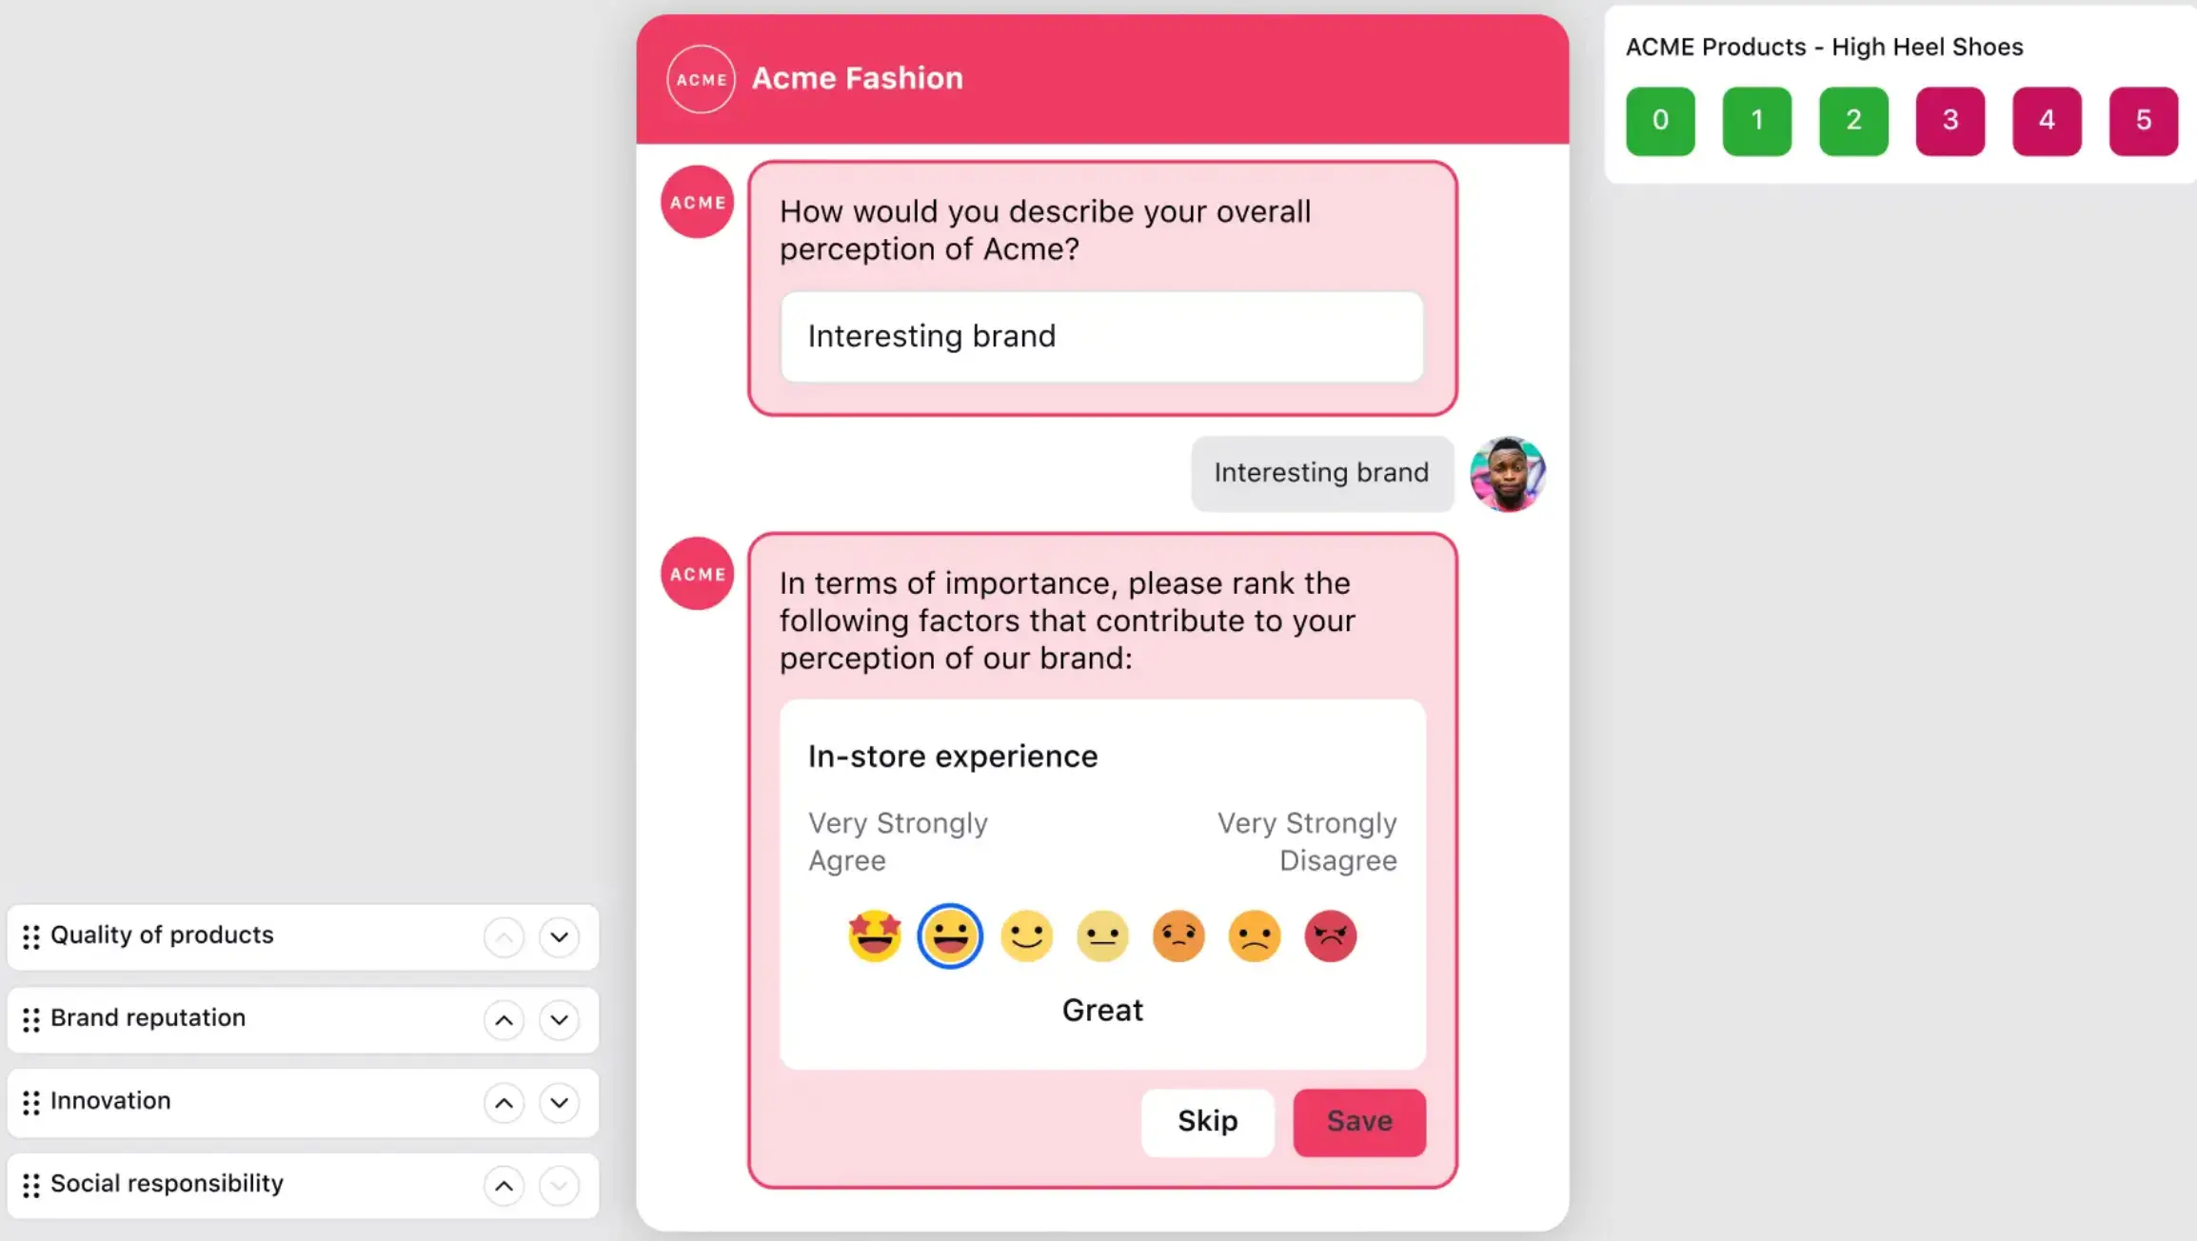Select rating 0 for High Heel Shoes
The width and height of the screenshot is (2197, 1241).
1660,121
